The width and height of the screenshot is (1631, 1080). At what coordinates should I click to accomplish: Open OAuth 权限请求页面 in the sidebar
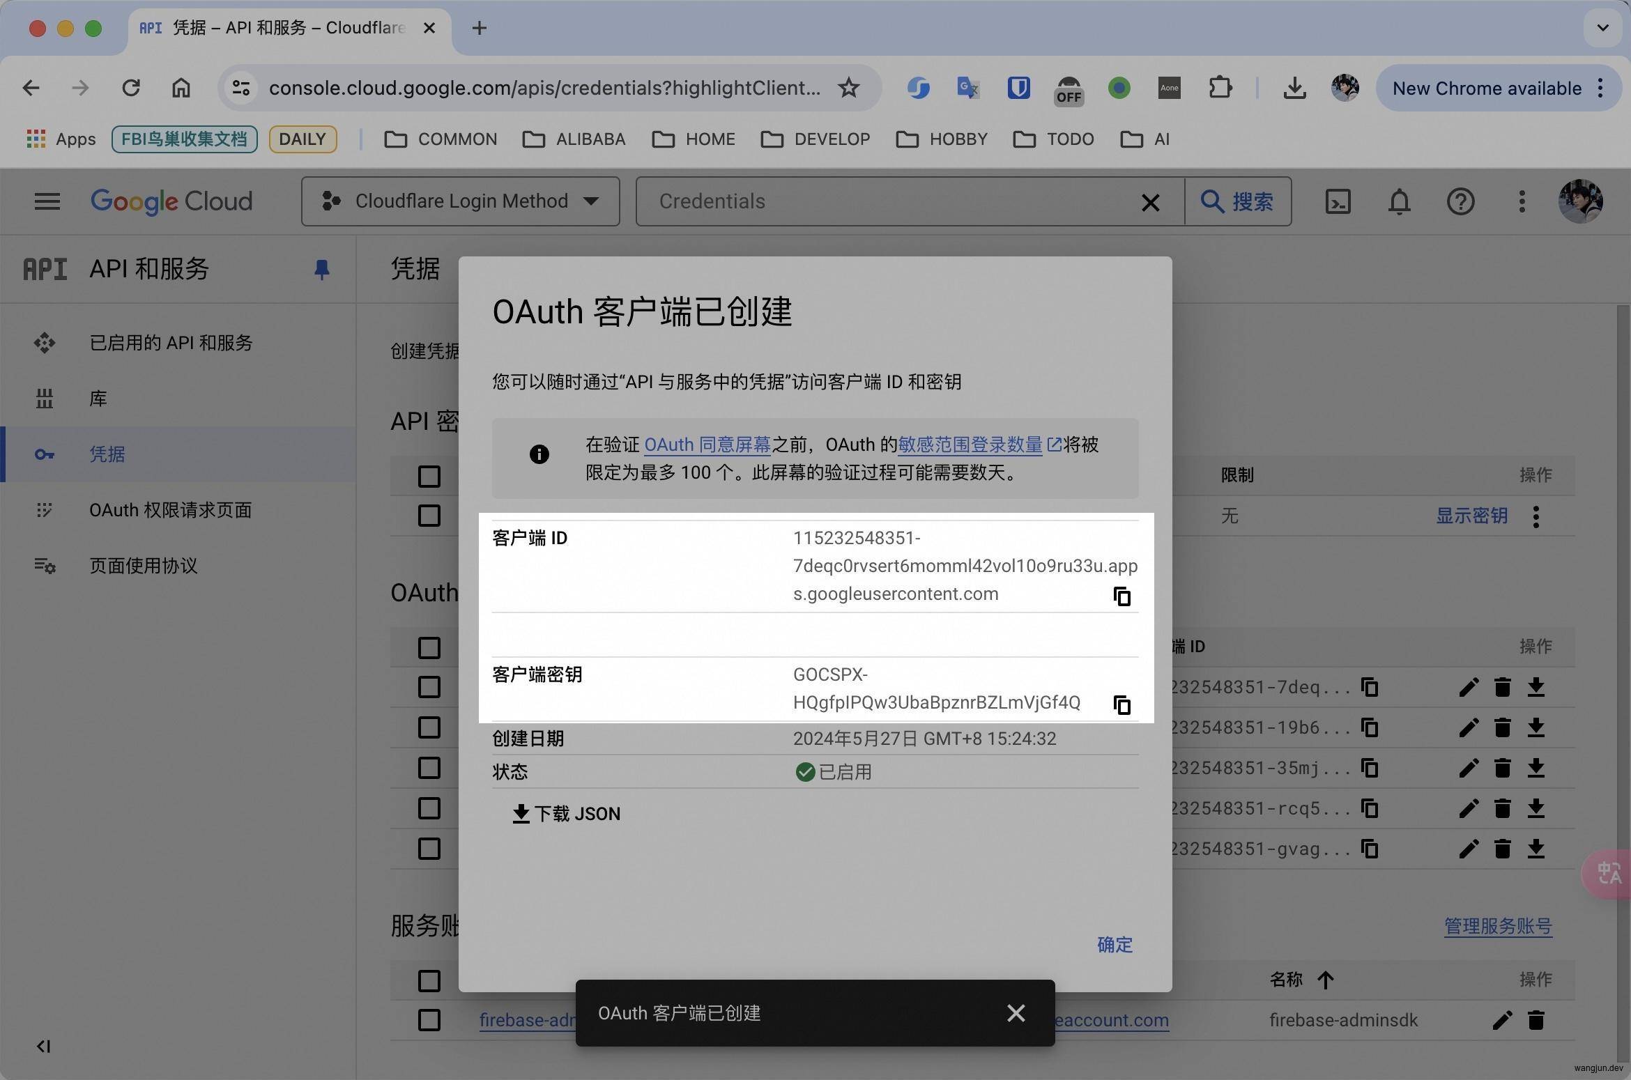pos(170,510)
